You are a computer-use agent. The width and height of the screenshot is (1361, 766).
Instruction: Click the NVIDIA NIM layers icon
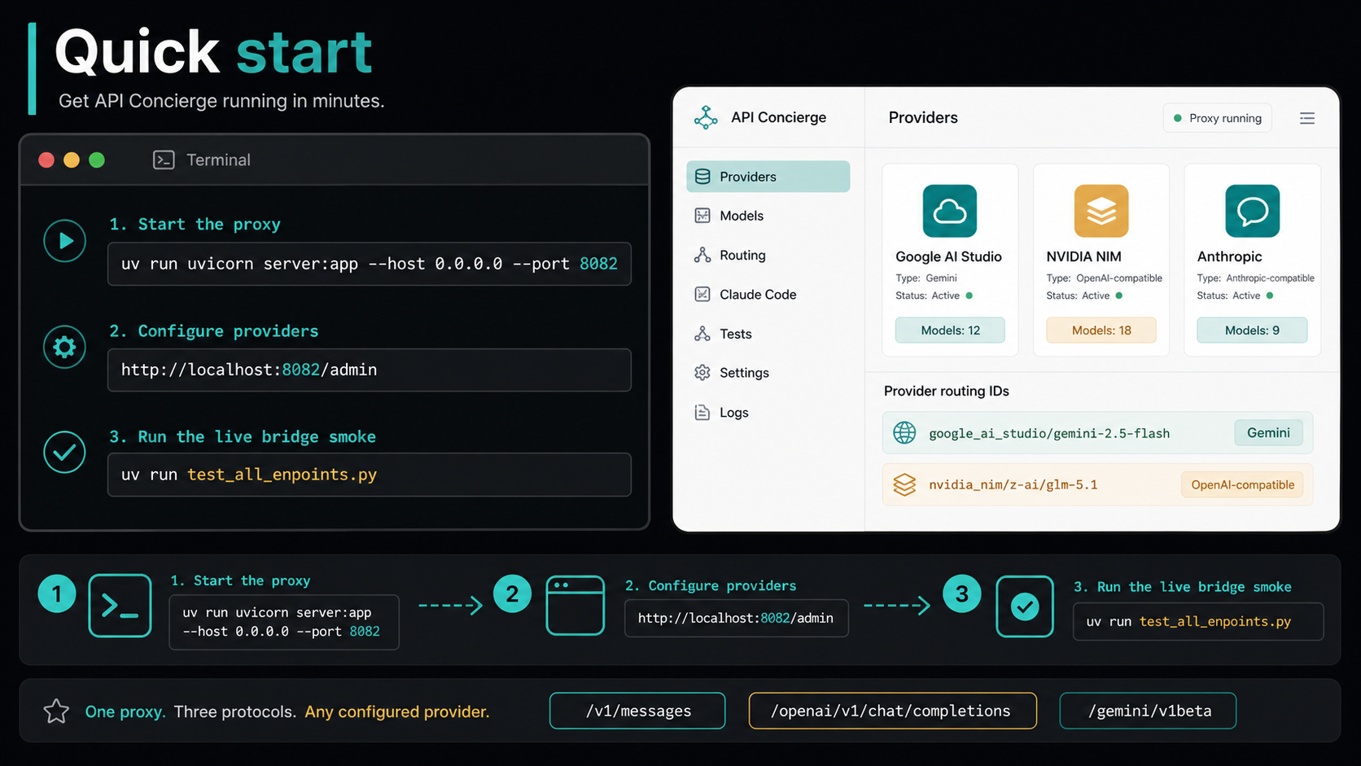click(1101, 211)
